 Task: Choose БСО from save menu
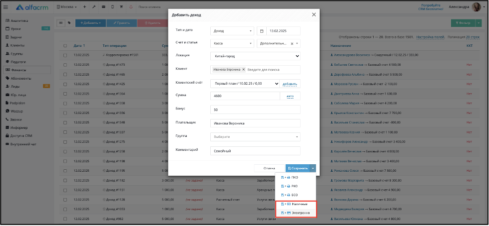[x=290, y=195]
